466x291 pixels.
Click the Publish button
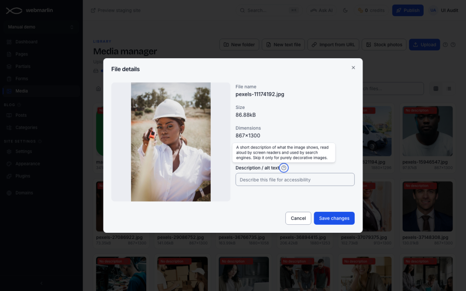[408, 10]
